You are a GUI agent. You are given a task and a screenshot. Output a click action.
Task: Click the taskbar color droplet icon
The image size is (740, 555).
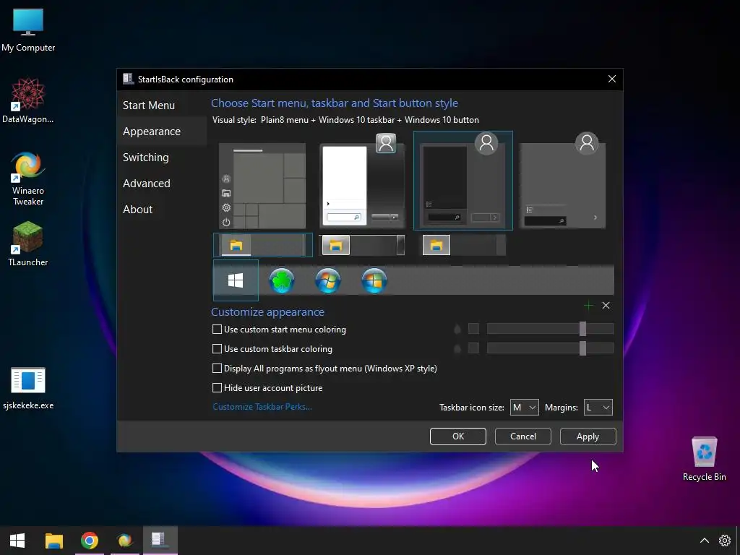tap(457, 349)
